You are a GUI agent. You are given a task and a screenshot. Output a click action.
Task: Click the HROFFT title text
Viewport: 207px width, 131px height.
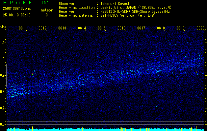21,3
